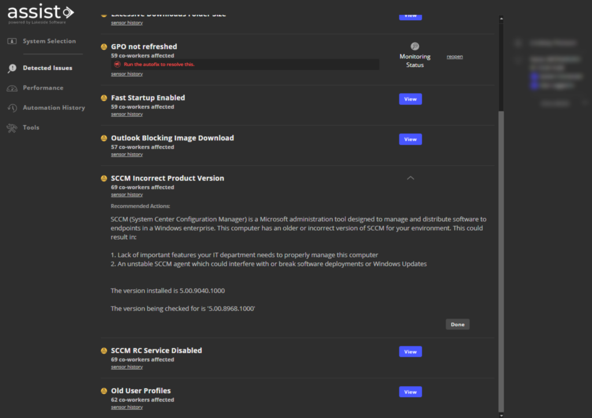
Task: Click '57 co-workers affected' text
Action: click(x=142, y=147)
